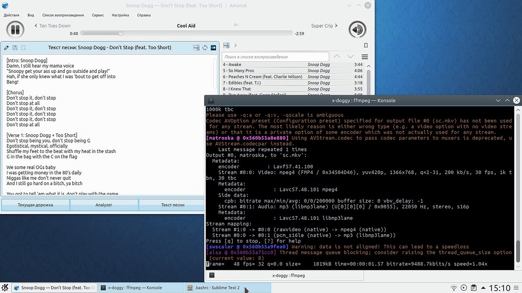Click the bookmark icon above the playlist
This screenshot has height=293, width=522.
(x=366, y=46)
